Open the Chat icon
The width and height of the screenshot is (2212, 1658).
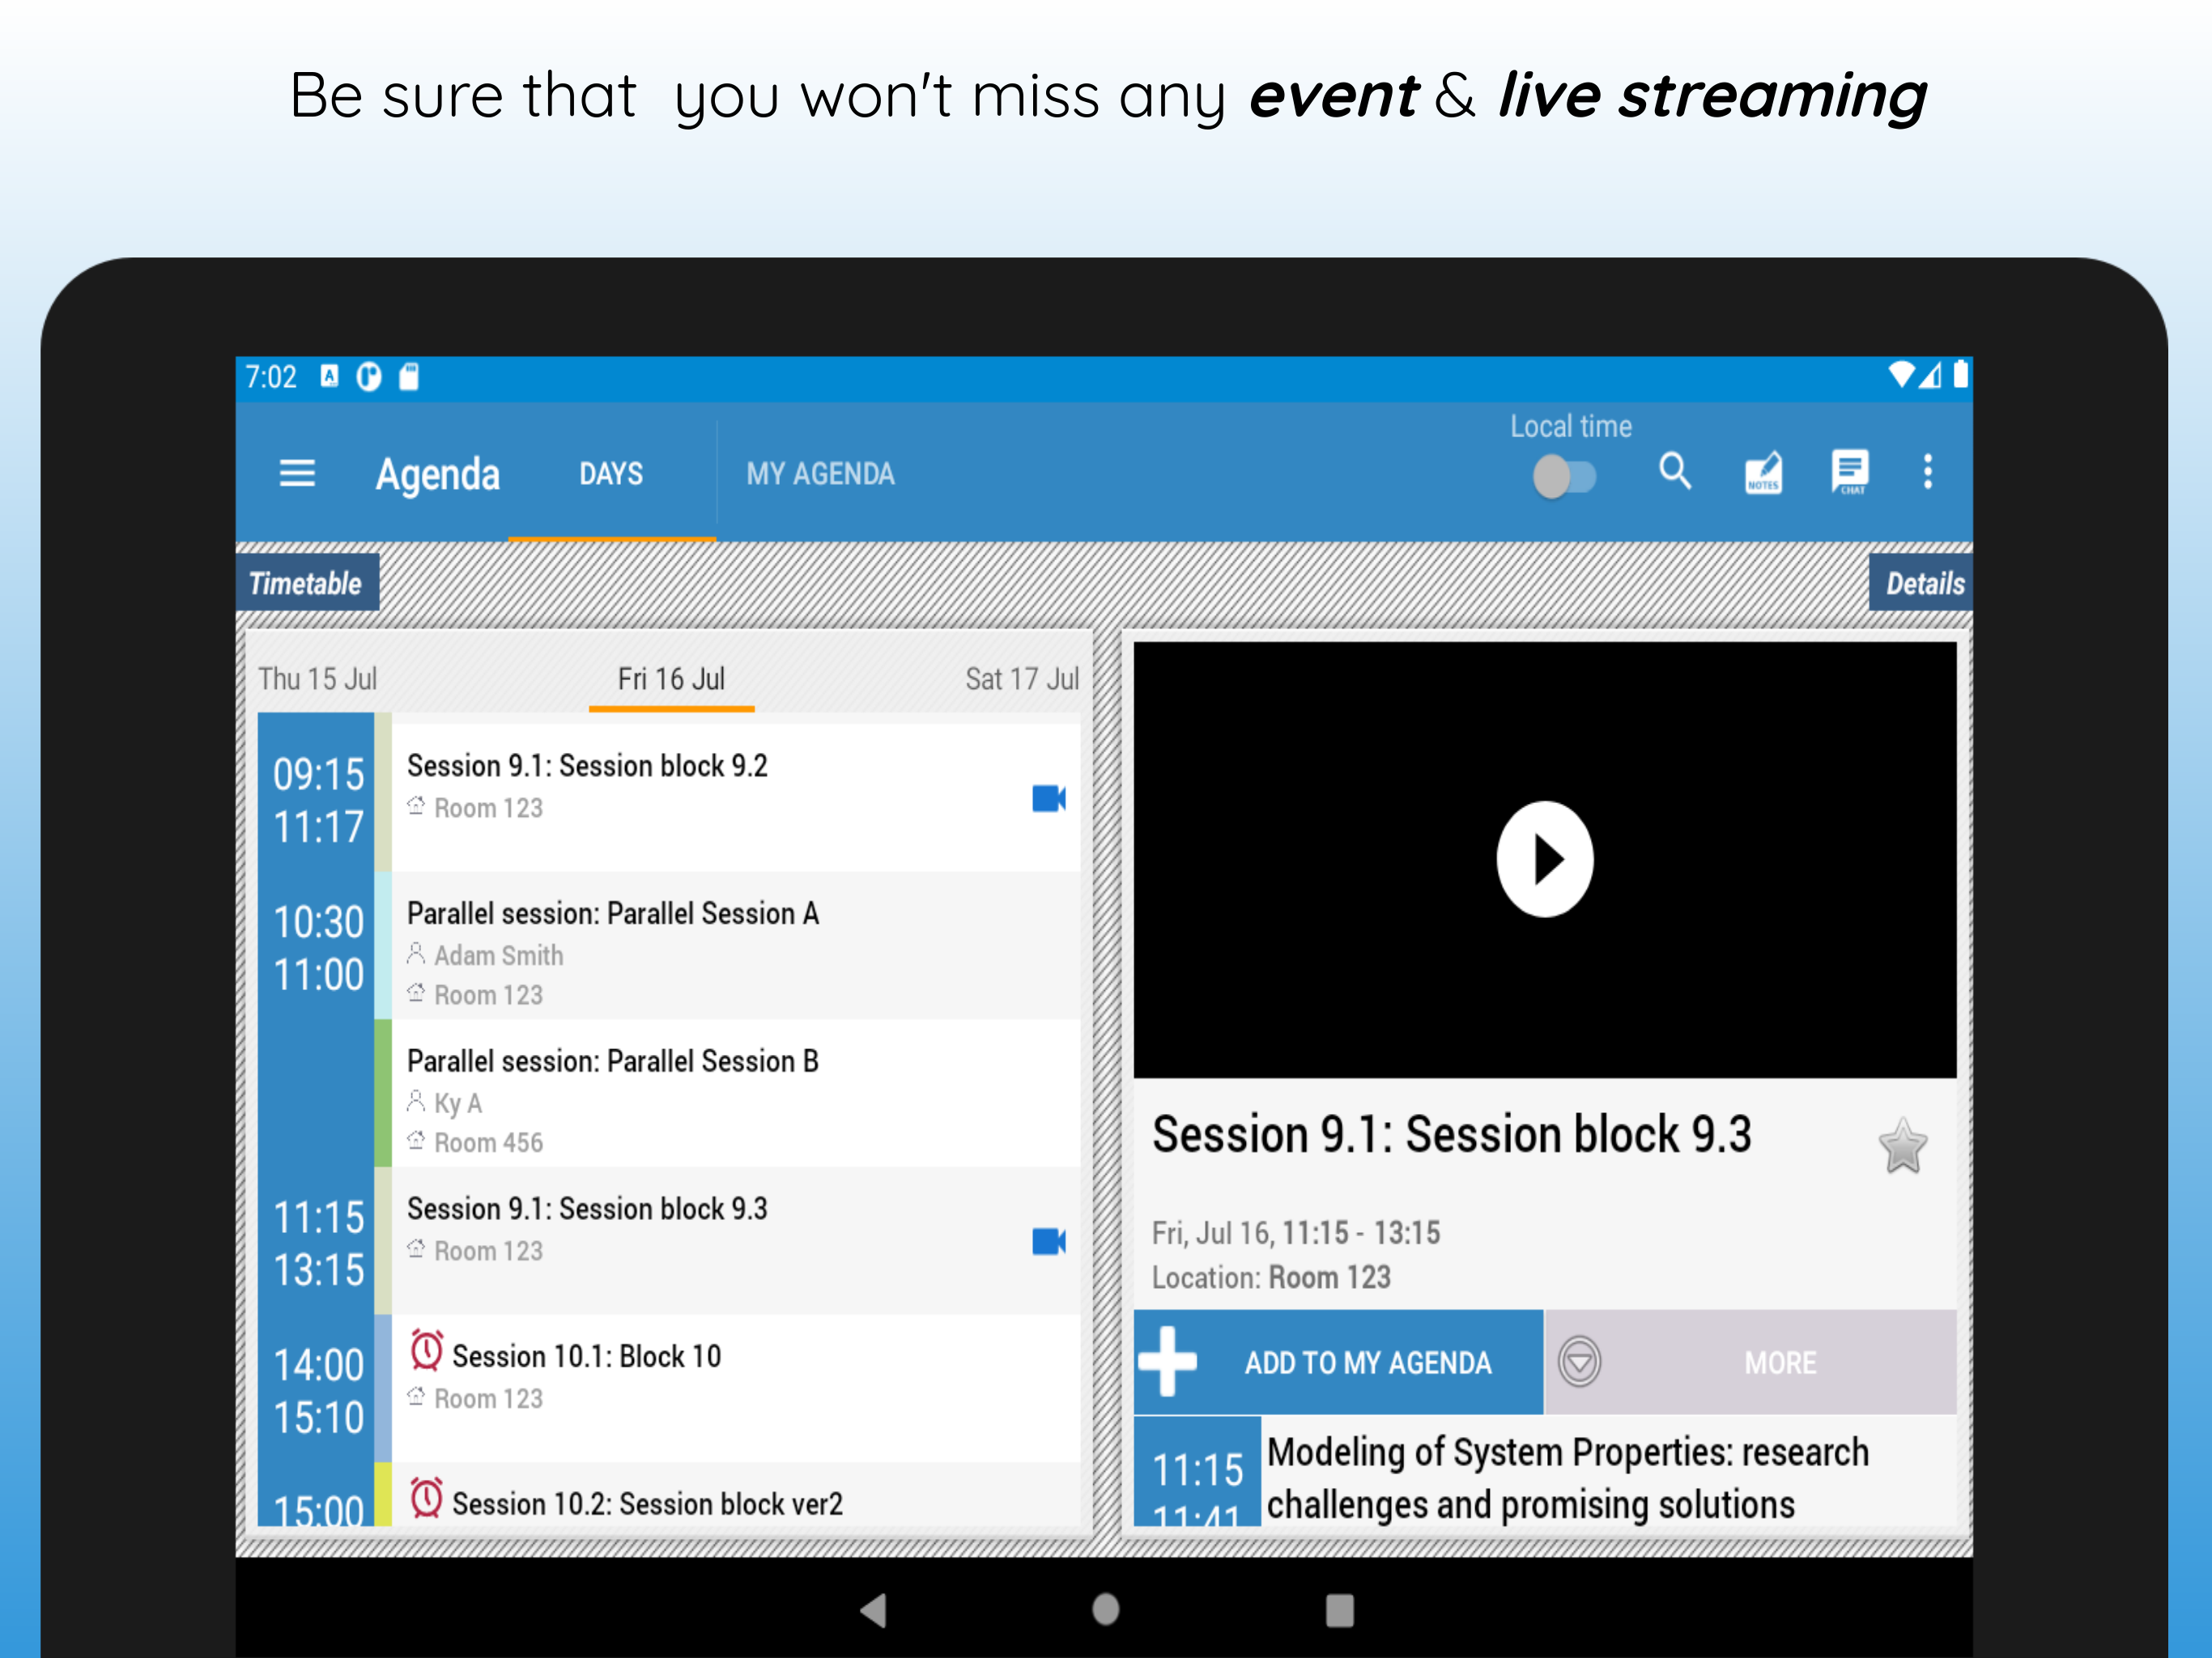coord(1850,471)
